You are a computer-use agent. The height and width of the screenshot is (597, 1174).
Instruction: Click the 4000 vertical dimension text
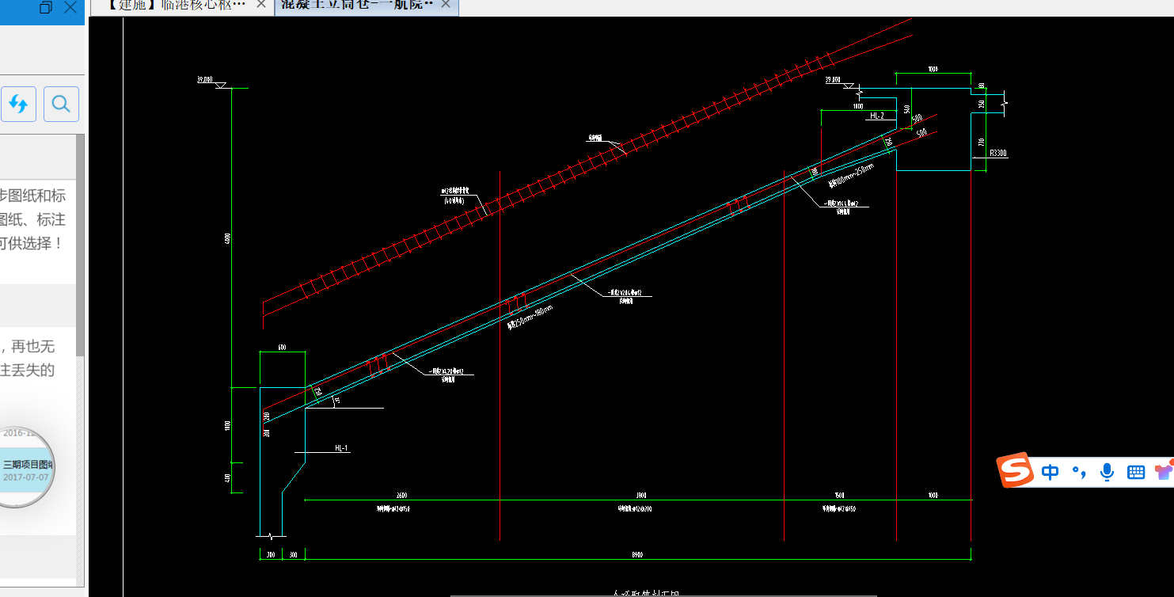point(227,238)
